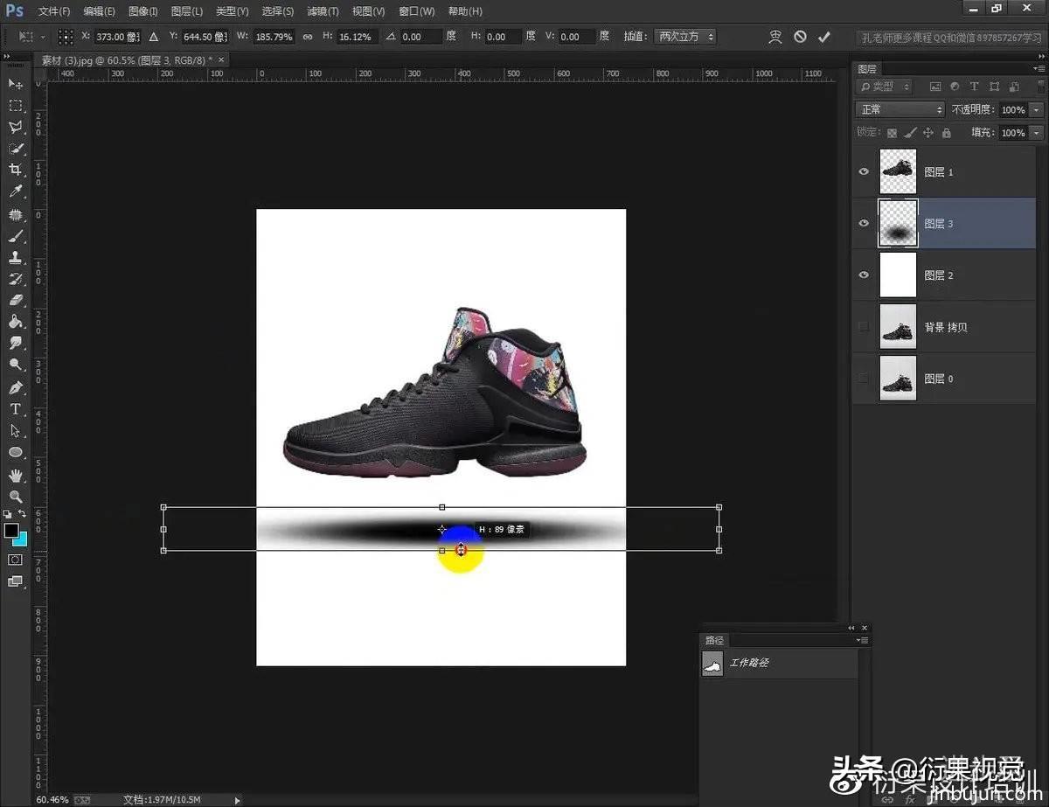The image size is (1049, 807).
Task: Open the 滤镜(T) menu
Action: (x=323, y=11)
